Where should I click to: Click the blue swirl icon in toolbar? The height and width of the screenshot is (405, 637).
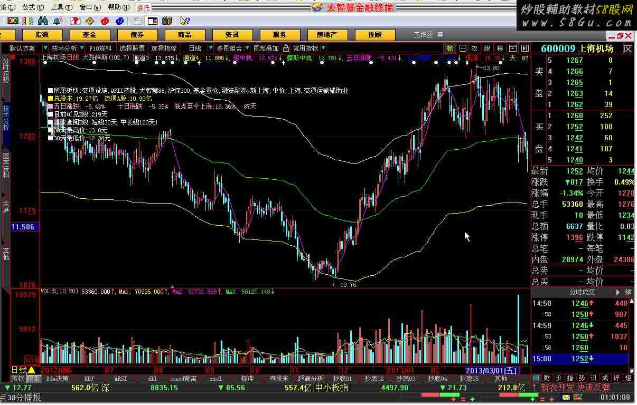pos(119,21)
